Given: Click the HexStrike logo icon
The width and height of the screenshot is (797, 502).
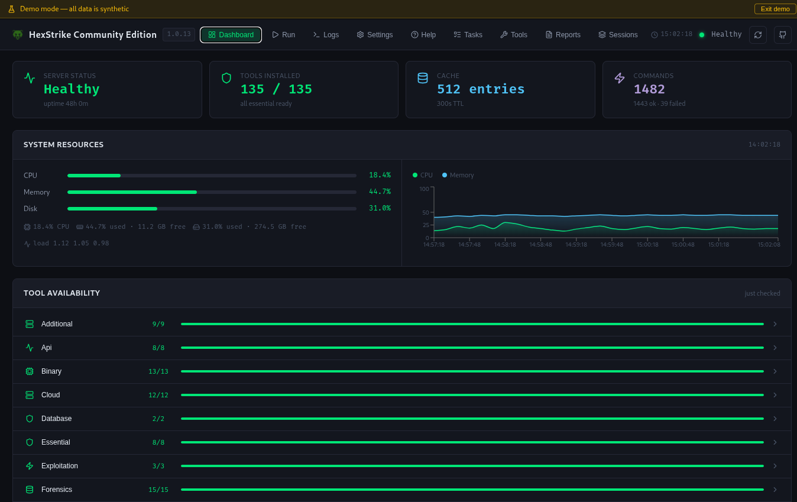Looking at the screenshot, I should [x=18, y=35].
